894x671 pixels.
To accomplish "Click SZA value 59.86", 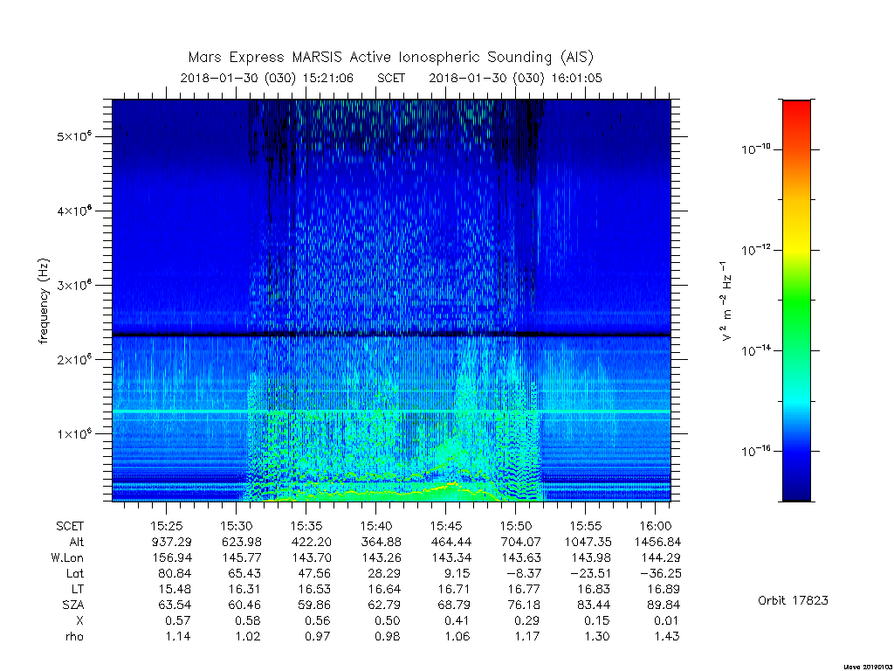I will pyautogui.click(x=314, y=605).
